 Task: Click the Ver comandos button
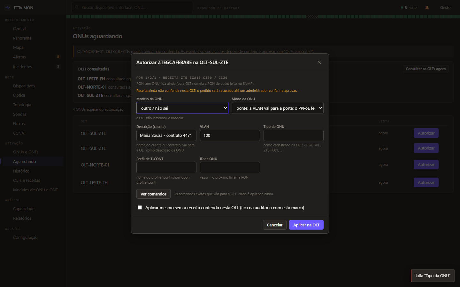tap(153, 194)
